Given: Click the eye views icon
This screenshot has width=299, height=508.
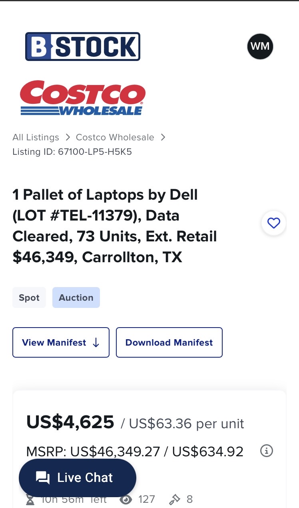Looking at the screenshot, I should (x=127, y=499).
